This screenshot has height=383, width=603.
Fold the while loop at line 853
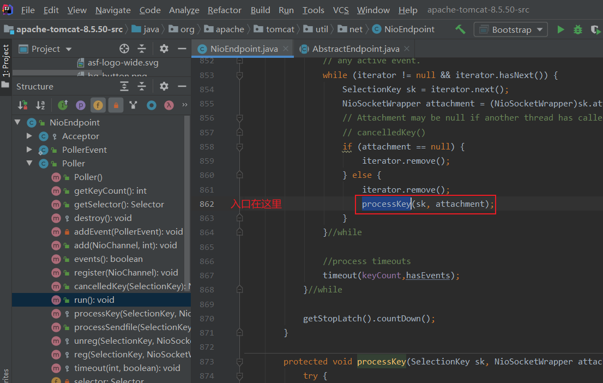pyautogui.click(x=239, y=75)
